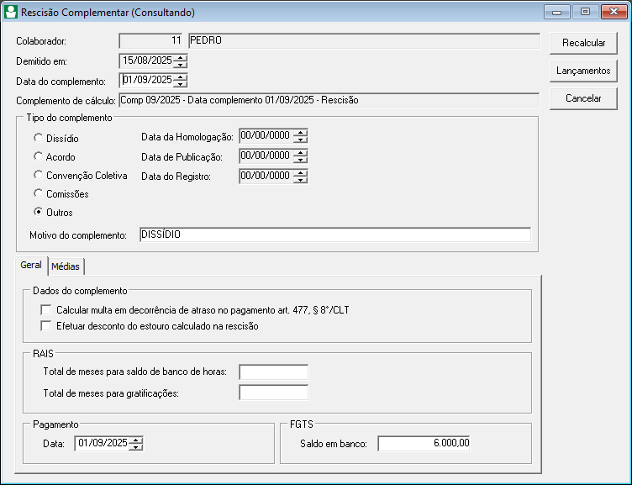Click the Motivo do complemento text field

click(x=334, y=235)
